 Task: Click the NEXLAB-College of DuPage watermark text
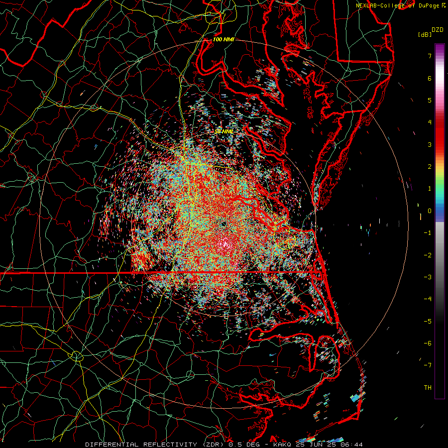(401, 5)
